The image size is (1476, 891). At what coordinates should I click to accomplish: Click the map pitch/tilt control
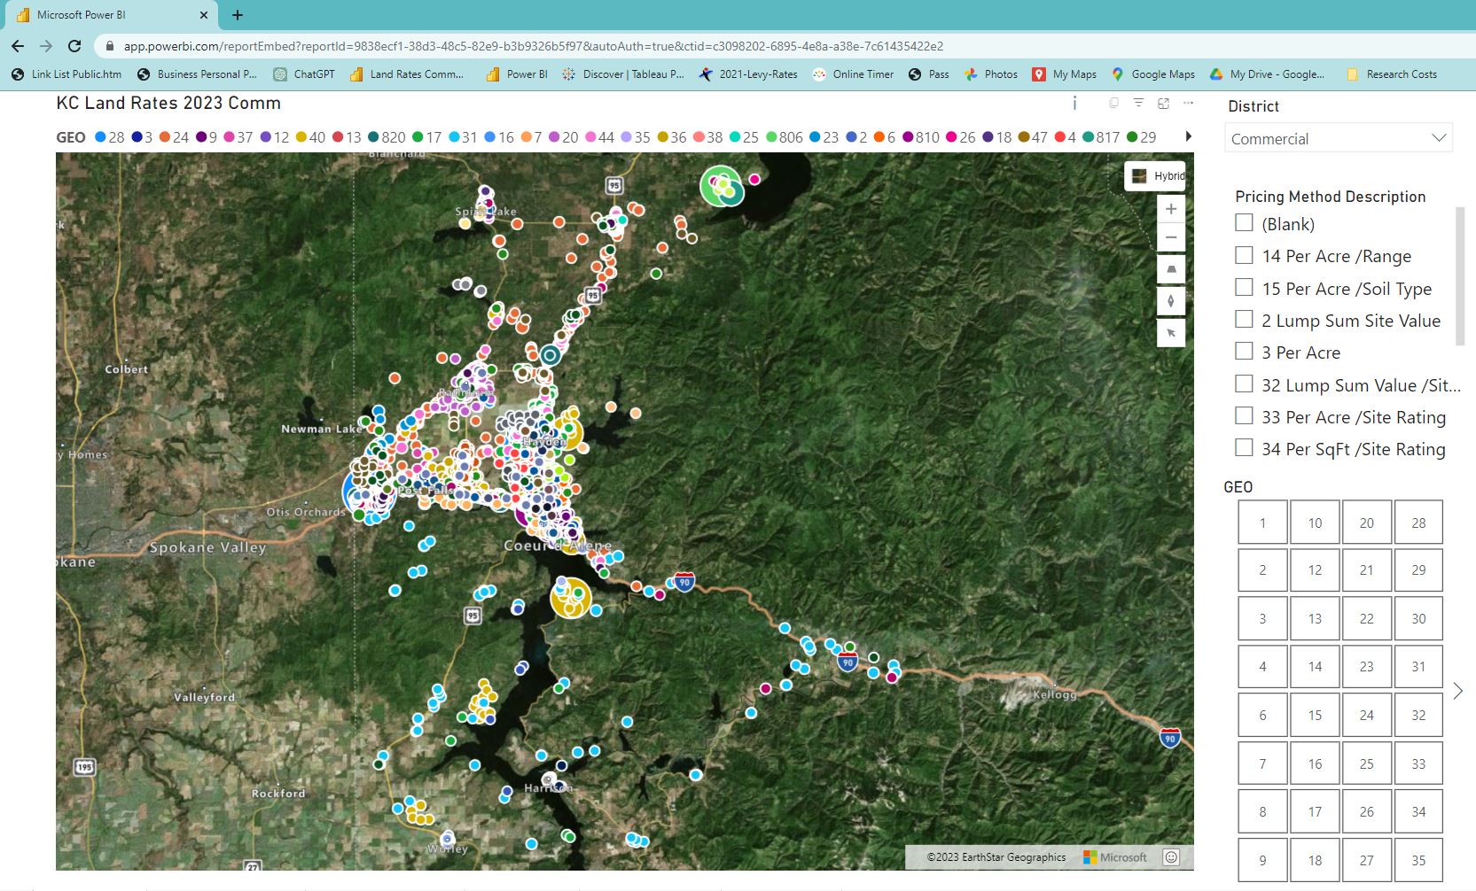[1171, 269]
